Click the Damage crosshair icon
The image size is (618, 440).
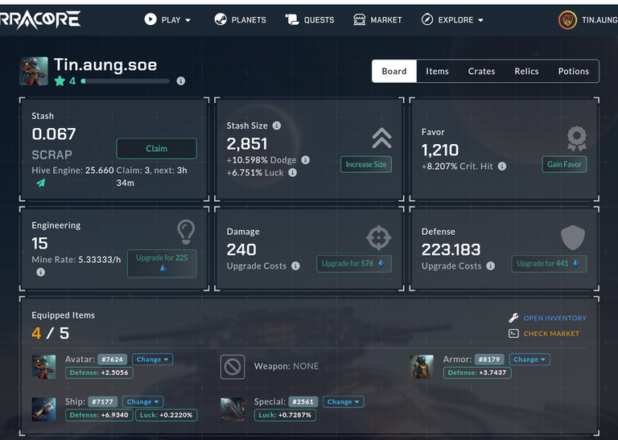coord(379,237)
